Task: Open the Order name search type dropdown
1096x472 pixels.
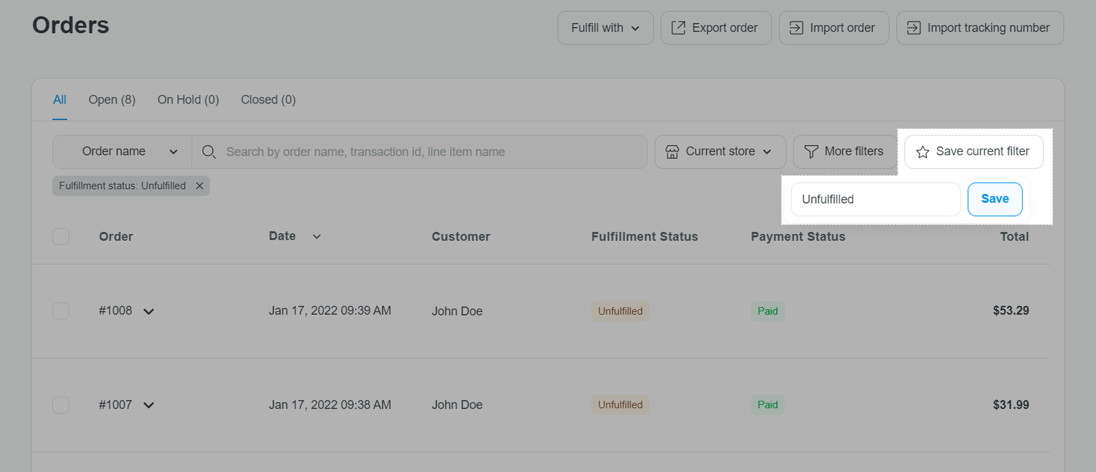Action: click(123, 151)
